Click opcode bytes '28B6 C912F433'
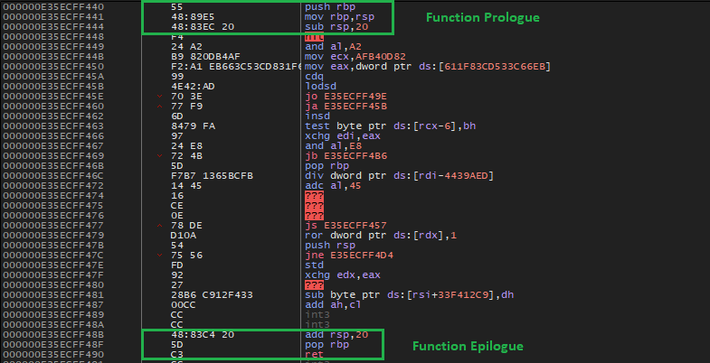Screen dimensions: 710x363 (x=212, y=294)
